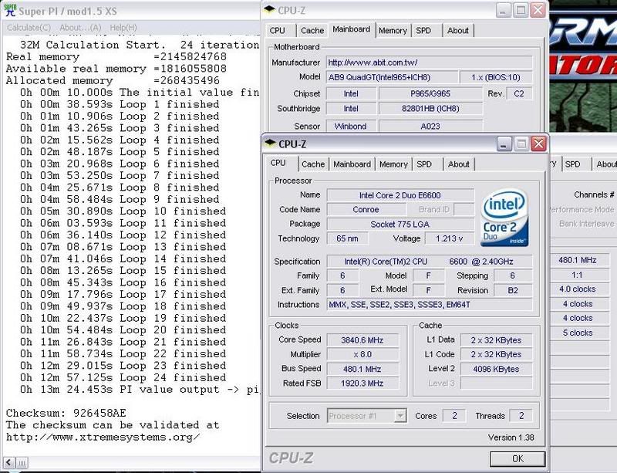Click the Loop 1 finished line
The width and height of the screenshot is (617, 473).
(120, 104)
